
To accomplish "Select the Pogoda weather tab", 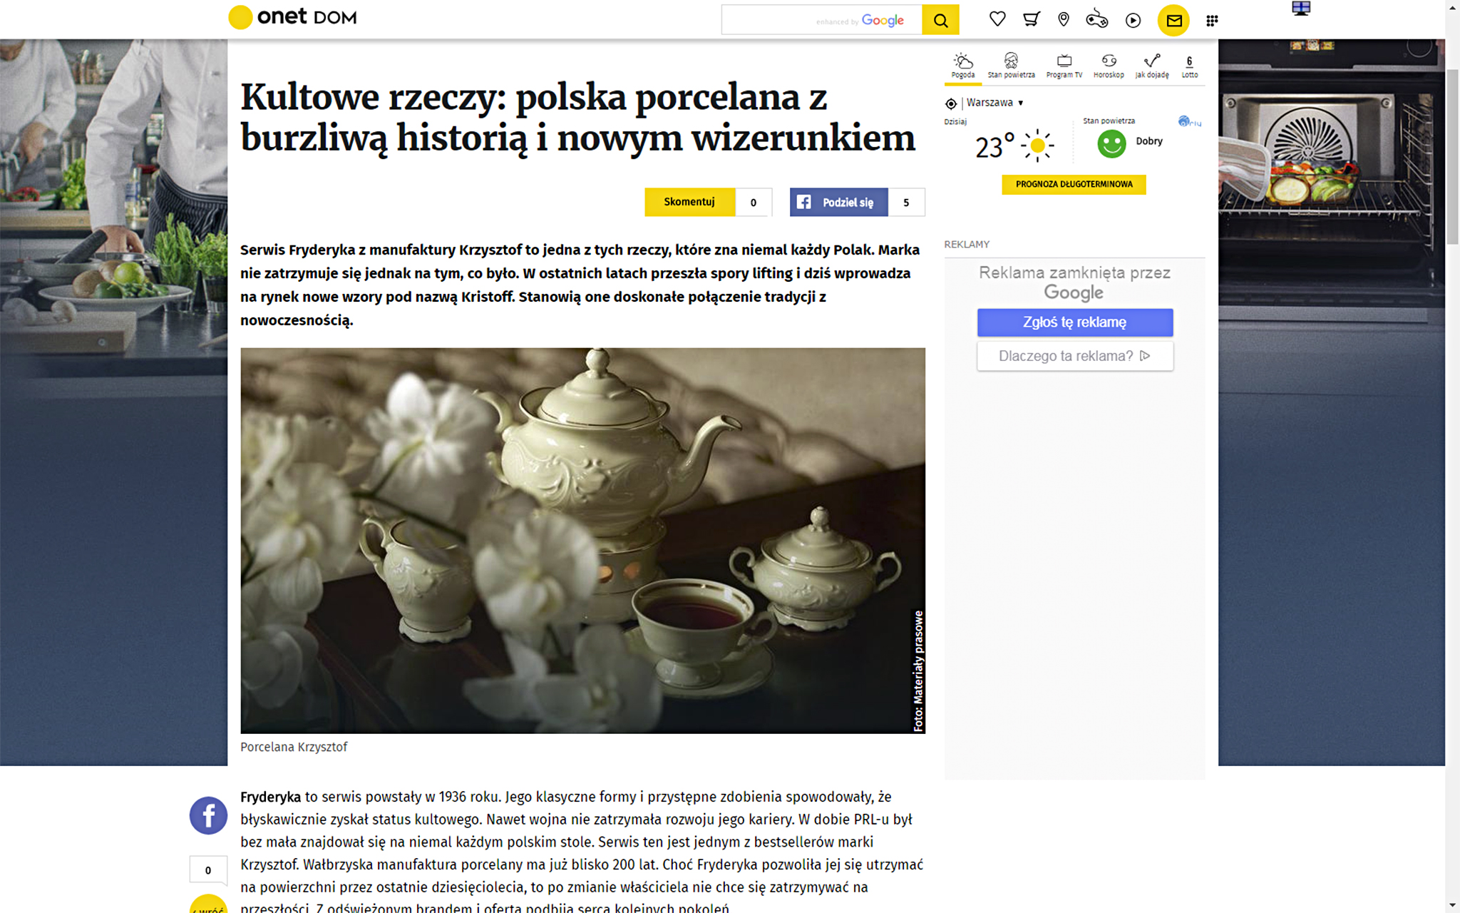I will pos(963,66).
